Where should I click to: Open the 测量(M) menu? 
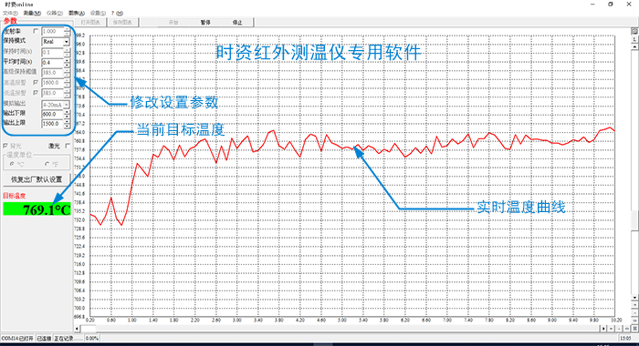pos(32,13)
